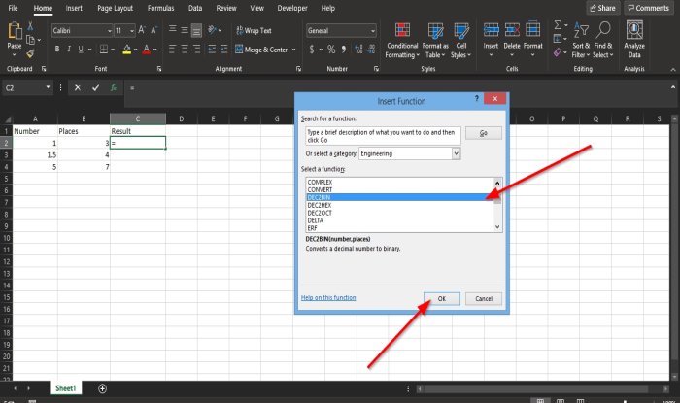Open the function category Engineering dropdown

click(x=456, y=153)
